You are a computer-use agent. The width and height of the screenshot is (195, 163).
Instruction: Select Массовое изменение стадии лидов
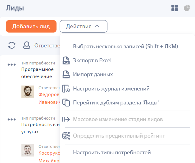point(118,119)
